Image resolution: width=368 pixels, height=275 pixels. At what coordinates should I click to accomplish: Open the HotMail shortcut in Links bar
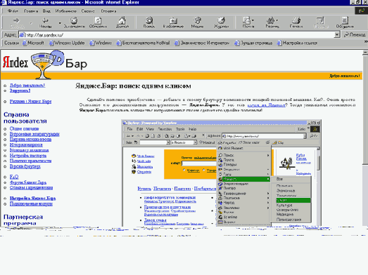143,43
